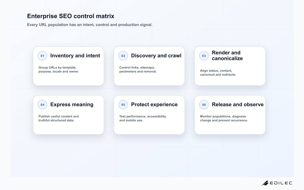Click the 04 number badge
304x190 pixels.
tap(42, 105)
